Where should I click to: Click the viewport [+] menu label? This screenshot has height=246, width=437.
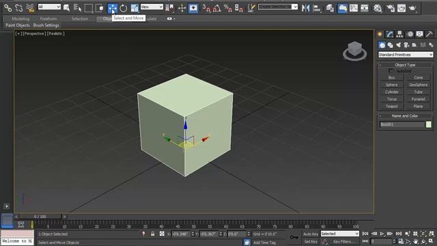pyautogui.click(x=18, y=33)
